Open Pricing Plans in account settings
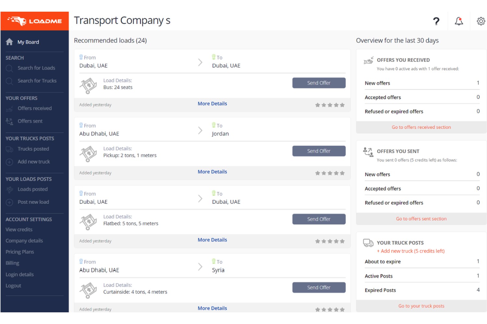This screenshot has width=487, height=324. pos(20,252)
